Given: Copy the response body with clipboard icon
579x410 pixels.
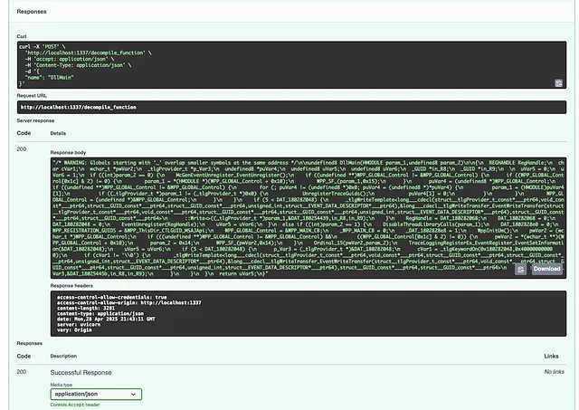Looking at the screenshot, I should pyautogui.click(x=520, y=269).
